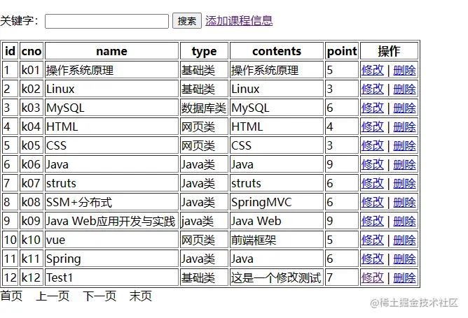Click the point value 7 cell
This screenshot has width=468, height=318.
[342, 277]
